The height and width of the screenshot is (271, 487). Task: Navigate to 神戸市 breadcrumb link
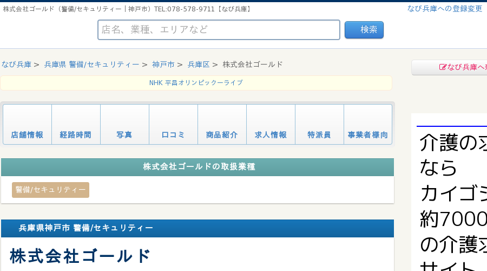(x=163, y=64)
